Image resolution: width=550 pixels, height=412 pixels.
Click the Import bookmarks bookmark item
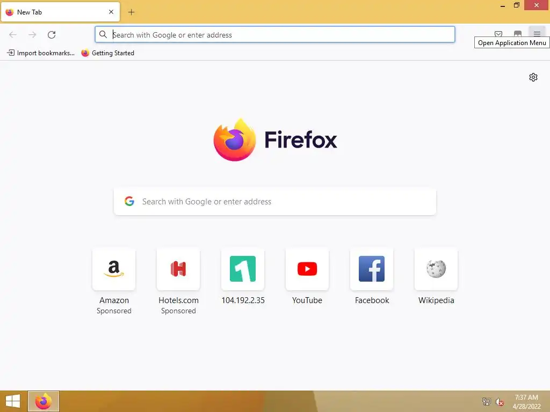41,53
